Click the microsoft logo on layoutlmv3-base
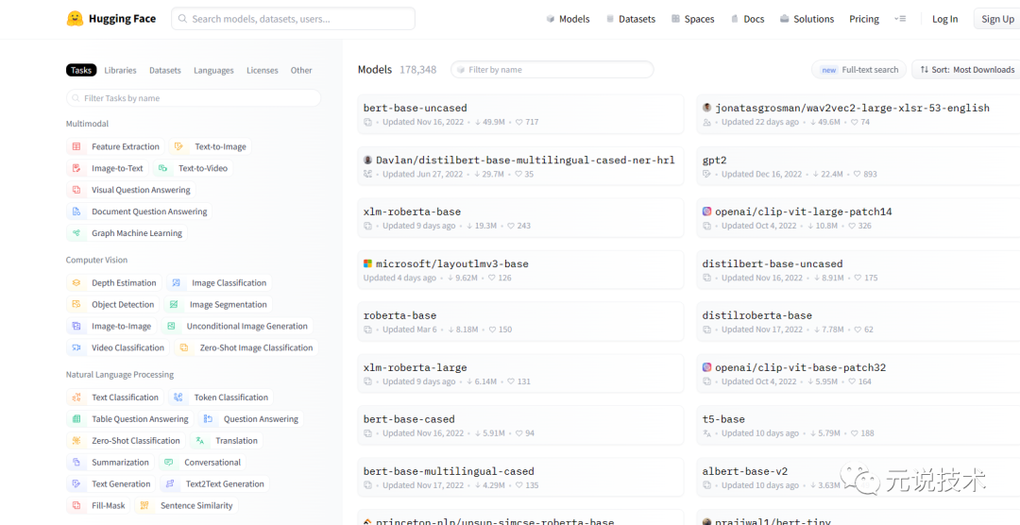Screen dimensions: 1020x525 (x=367, y=264)
